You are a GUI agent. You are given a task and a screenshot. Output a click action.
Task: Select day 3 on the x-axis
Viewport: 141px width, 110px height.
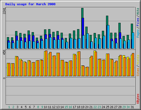tap(17, 107)
